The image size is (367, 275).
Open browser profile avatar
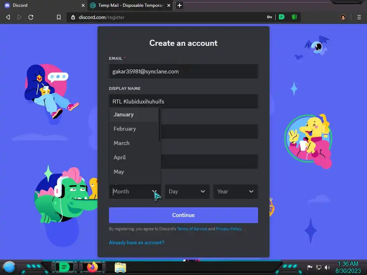pyautogui.click(x=343, y=17)
